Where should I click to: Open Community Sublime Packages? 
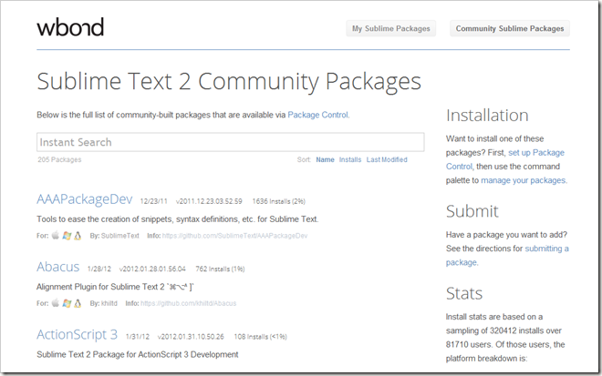[x=510, y=29]
